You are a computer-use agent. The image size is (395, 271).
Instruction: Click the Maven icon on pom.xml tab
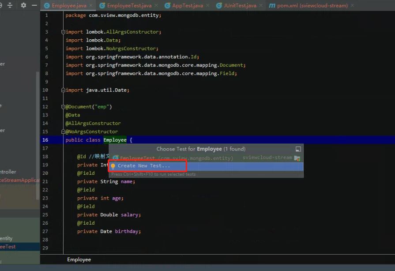pos(272,6)
